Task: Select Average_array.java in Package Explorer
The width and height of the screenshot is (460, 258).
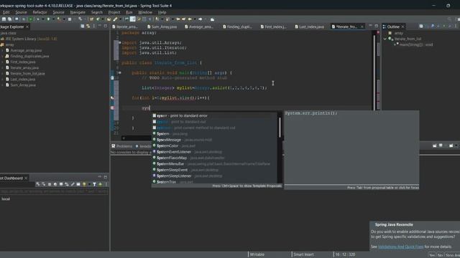Action: pos(26,50)
